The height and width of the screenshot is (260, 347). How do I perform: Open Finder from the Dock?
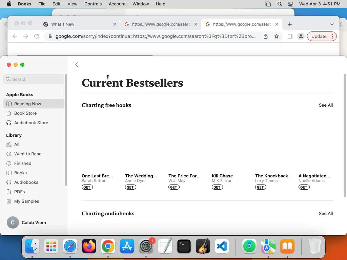click(32, 246)
